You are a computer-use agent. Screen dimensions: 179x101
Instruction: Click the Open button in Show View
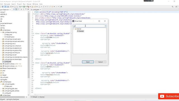point(88,62)
